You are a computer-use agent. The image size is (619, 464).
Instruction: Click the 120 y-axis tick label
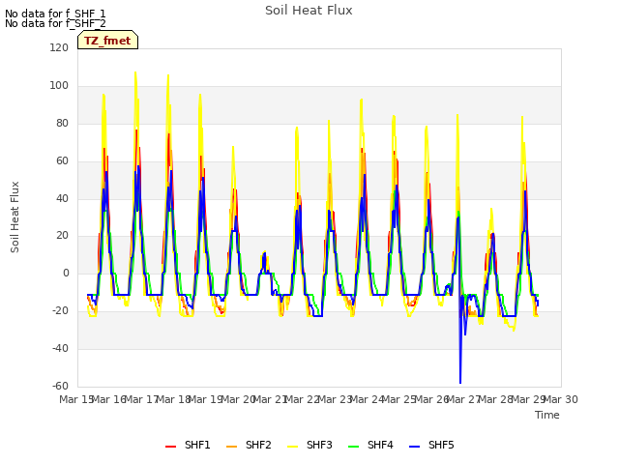click(x=59, y=47)
